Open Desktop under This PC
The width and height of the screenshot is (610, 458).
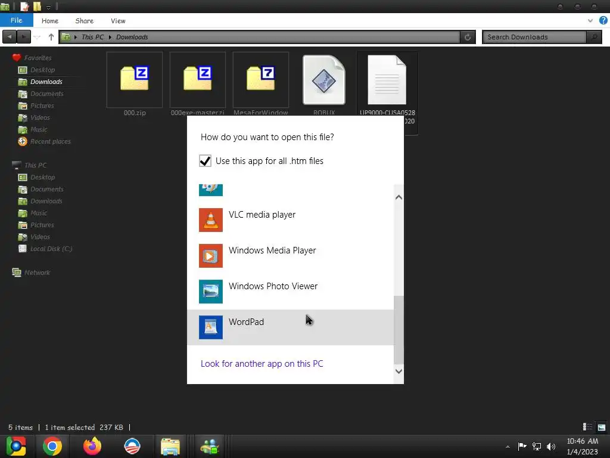click(42, 177)
